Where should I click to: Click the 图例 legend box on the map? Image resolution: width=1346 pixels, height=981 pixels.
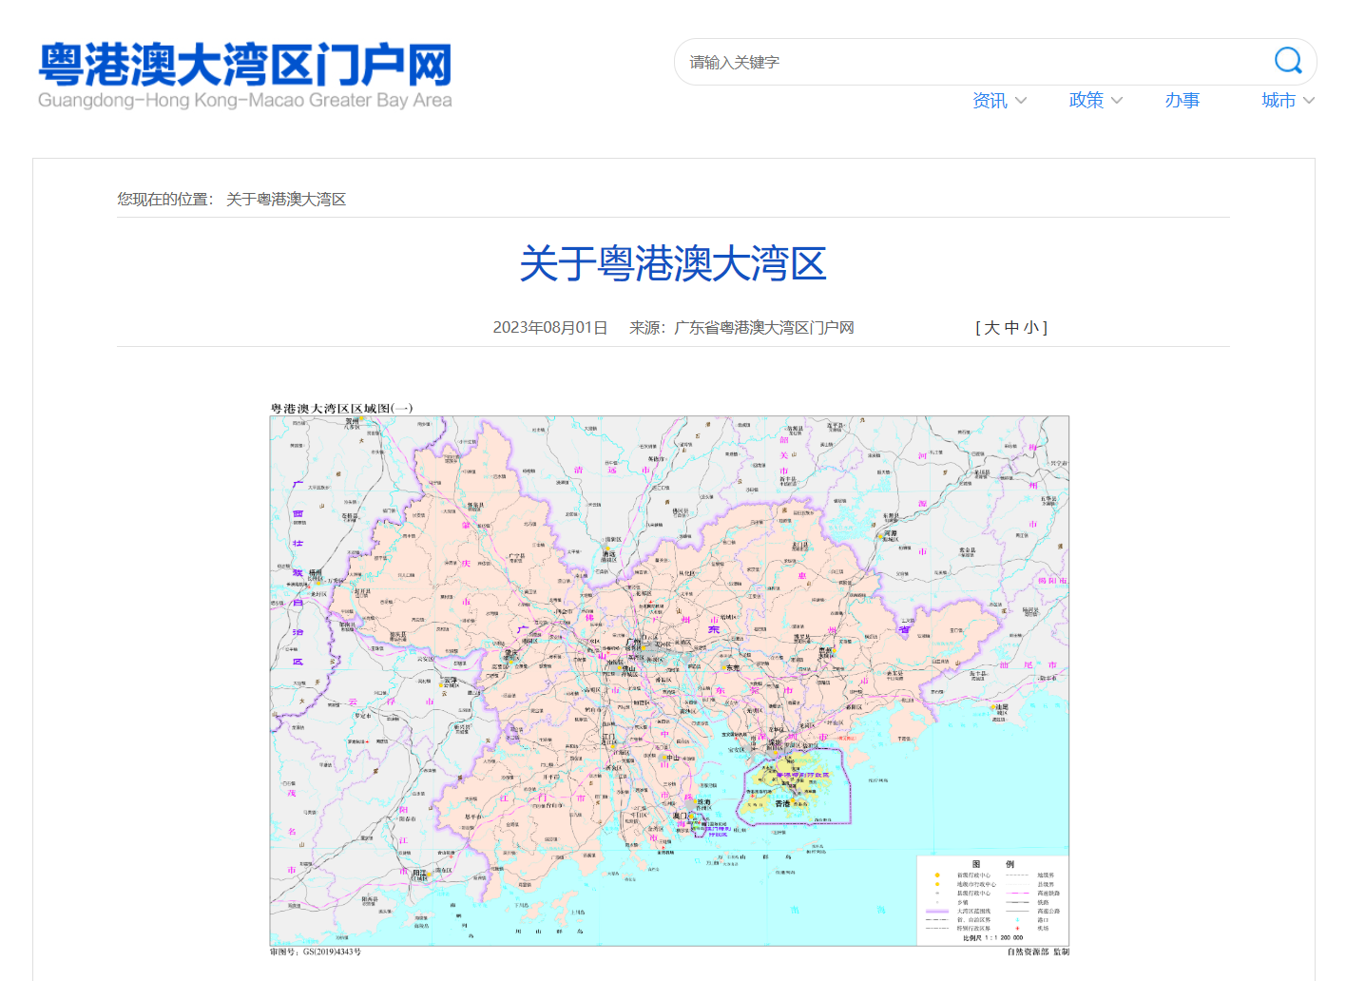(991, 898)
